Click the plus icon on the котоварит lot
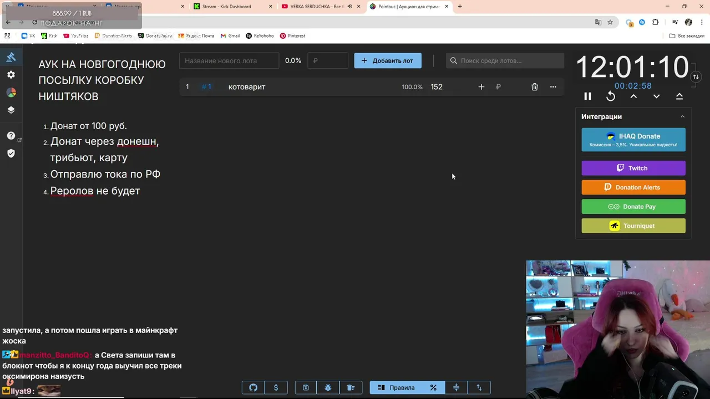The image size is (710, 399). pos(481,87)
